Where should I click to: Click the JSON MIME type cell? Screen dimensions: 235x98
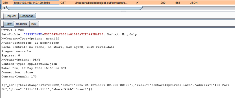click(x=194, y=3)
